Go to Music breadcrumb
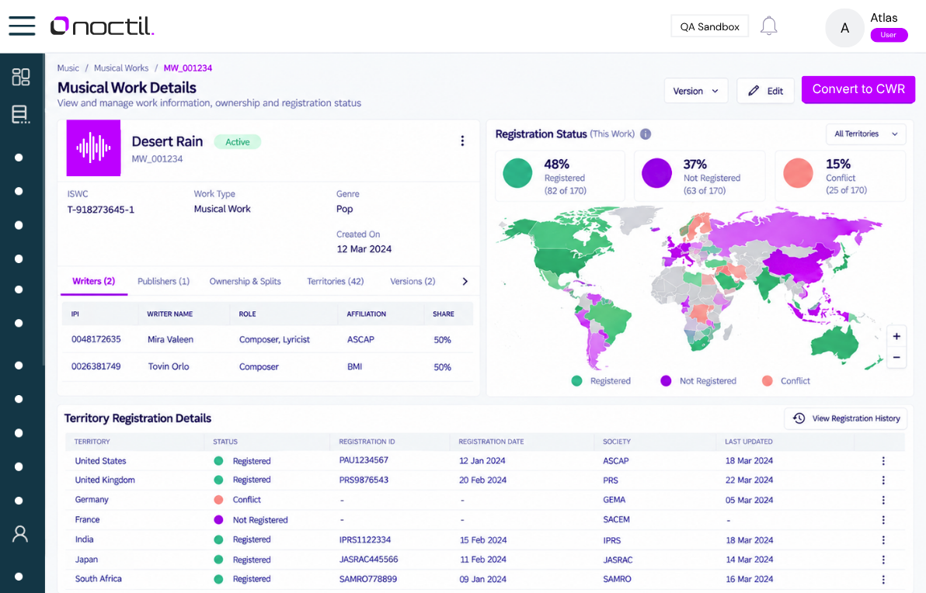The width and height of the screenshot is (926, 593). [x=68, y=68]
